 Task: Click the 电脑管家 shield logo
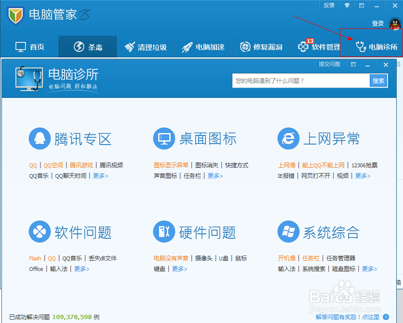coord(15,15)
